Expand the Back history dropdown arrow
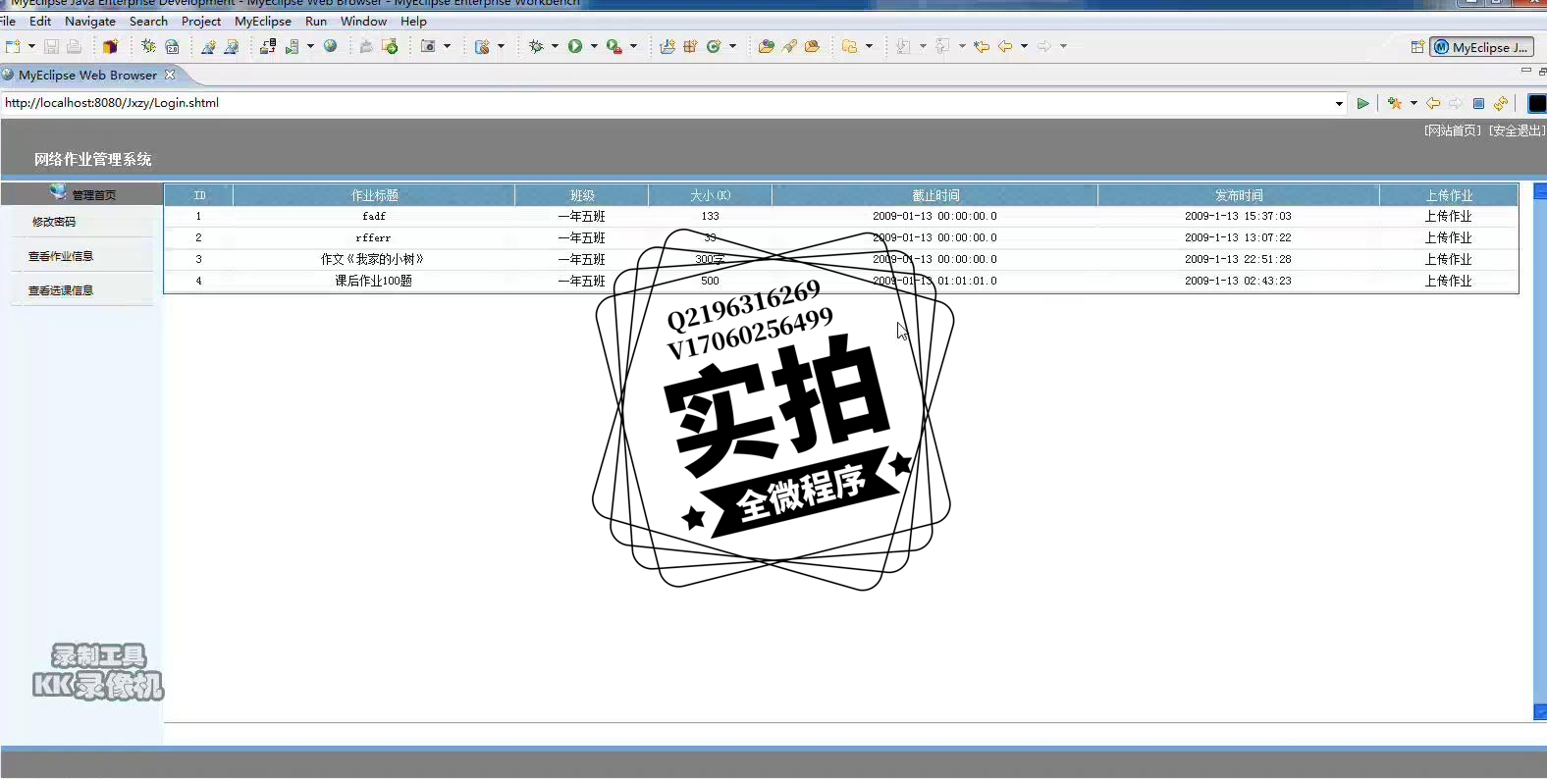The height and width of the screenshot is (779, 1547). 1024,46
